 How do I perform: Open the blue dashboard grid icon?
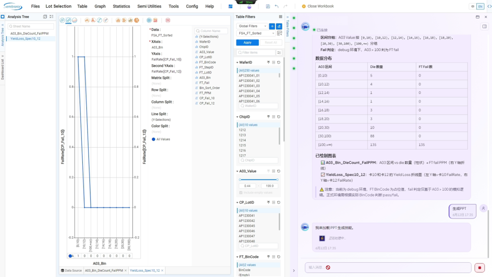coord(230,6)
